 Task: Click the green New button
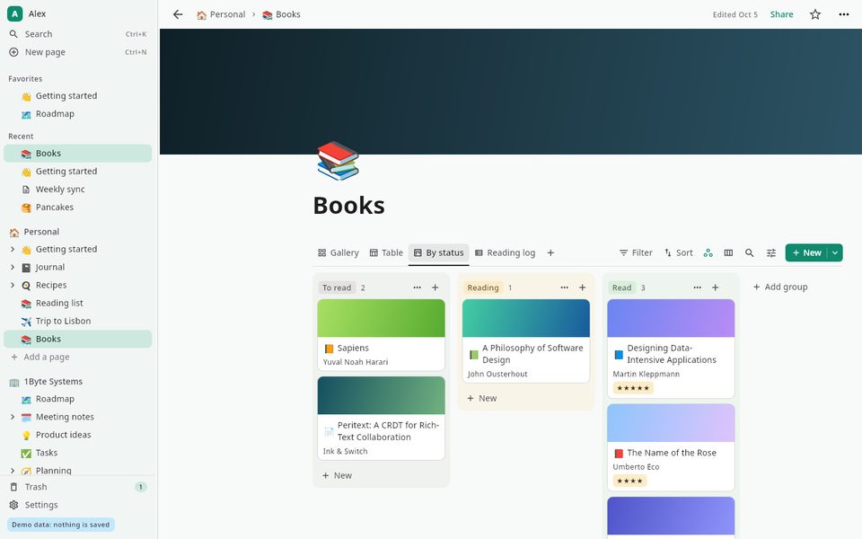coord(806,253)
